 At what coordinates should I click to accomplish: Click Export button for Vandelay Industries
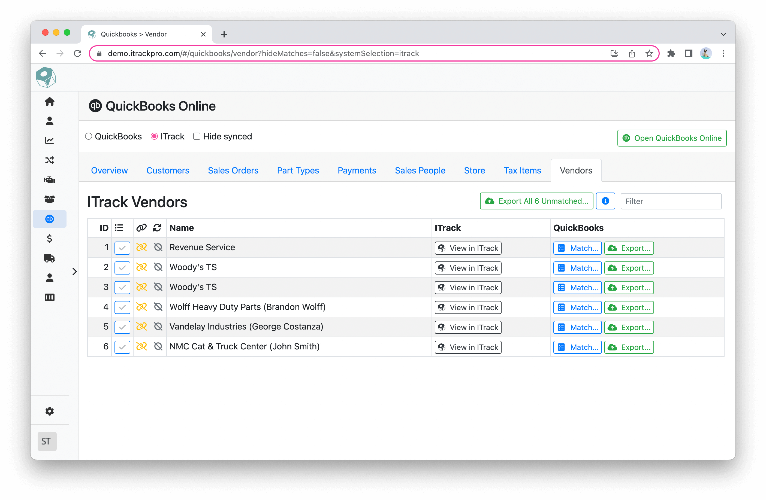pyautogui.click(x=629, y=327)
